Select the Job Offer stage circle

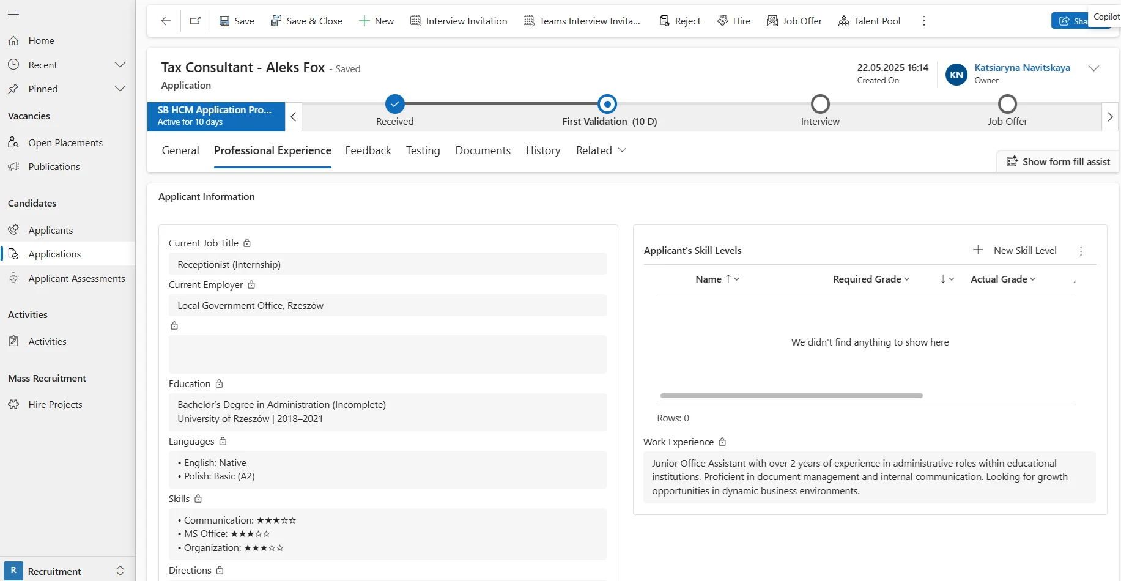(1007, 104)
